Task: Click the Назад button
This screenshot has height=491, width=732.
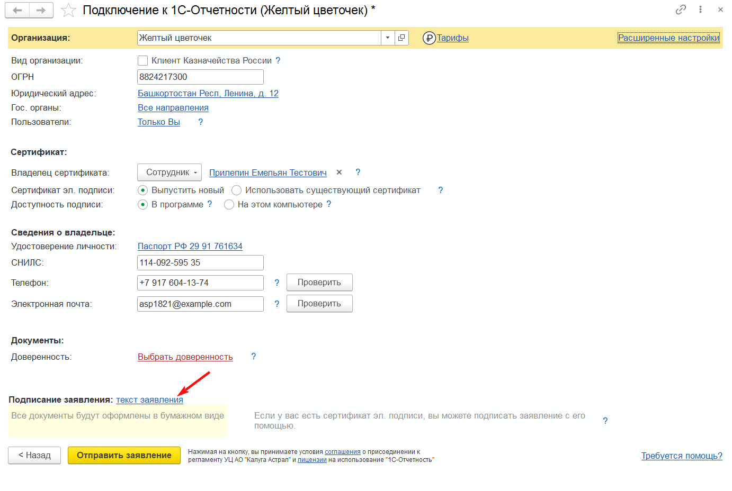Action: coord(34,456)
